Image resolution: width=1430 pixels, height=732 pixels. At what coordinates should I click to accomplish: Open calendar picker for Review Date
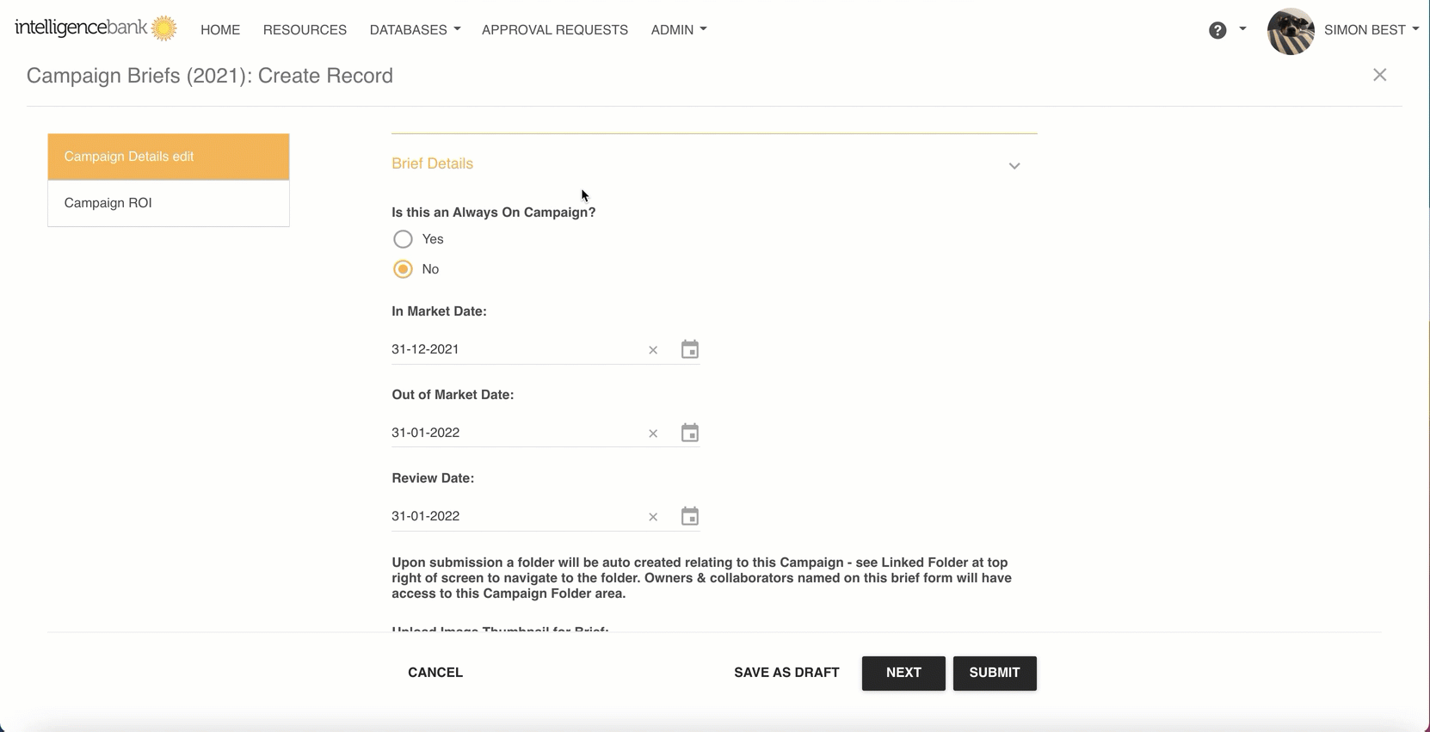(690, 516)
